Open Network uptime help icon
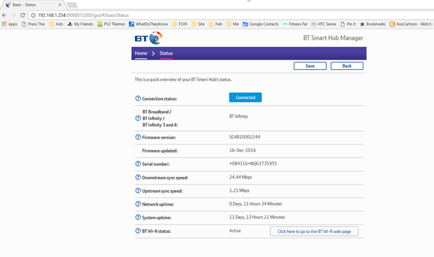The height and width of the screenshot is (257, 434). (x=138, y=204)
